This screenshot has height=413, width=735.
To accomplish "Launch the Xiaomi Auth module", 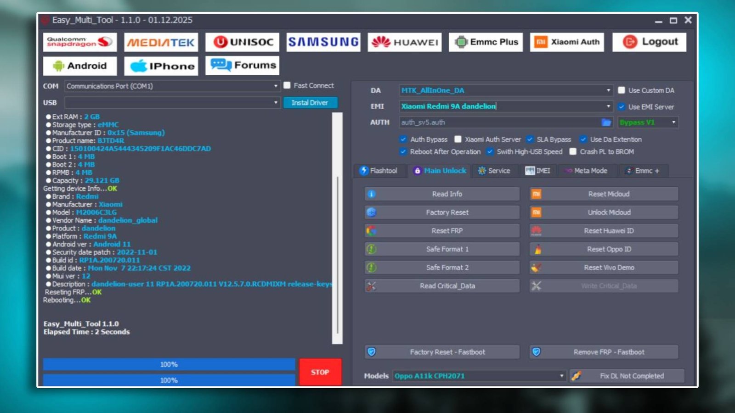I will click(567, 42).
